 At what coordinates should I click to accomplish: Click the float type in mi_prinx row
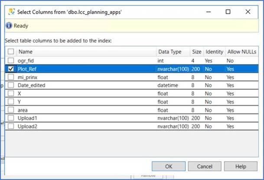[x=163, y=77]
